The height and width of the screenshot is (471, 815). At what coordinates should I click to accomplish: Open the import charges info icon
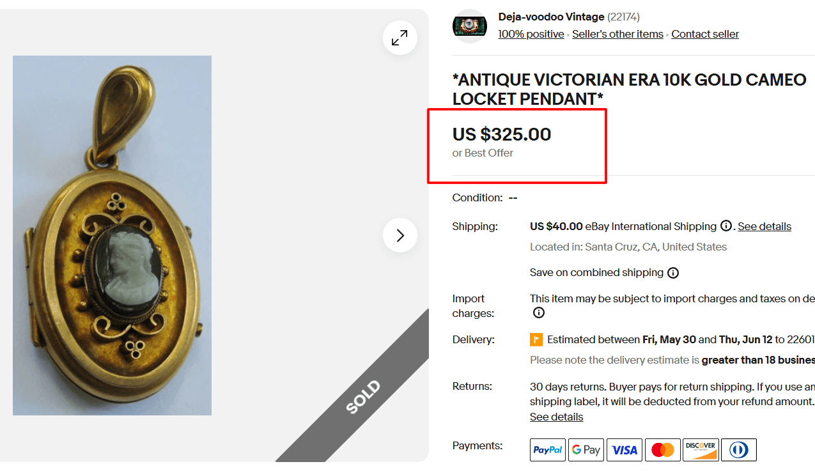pyautogui.click(x=539, y=313)
